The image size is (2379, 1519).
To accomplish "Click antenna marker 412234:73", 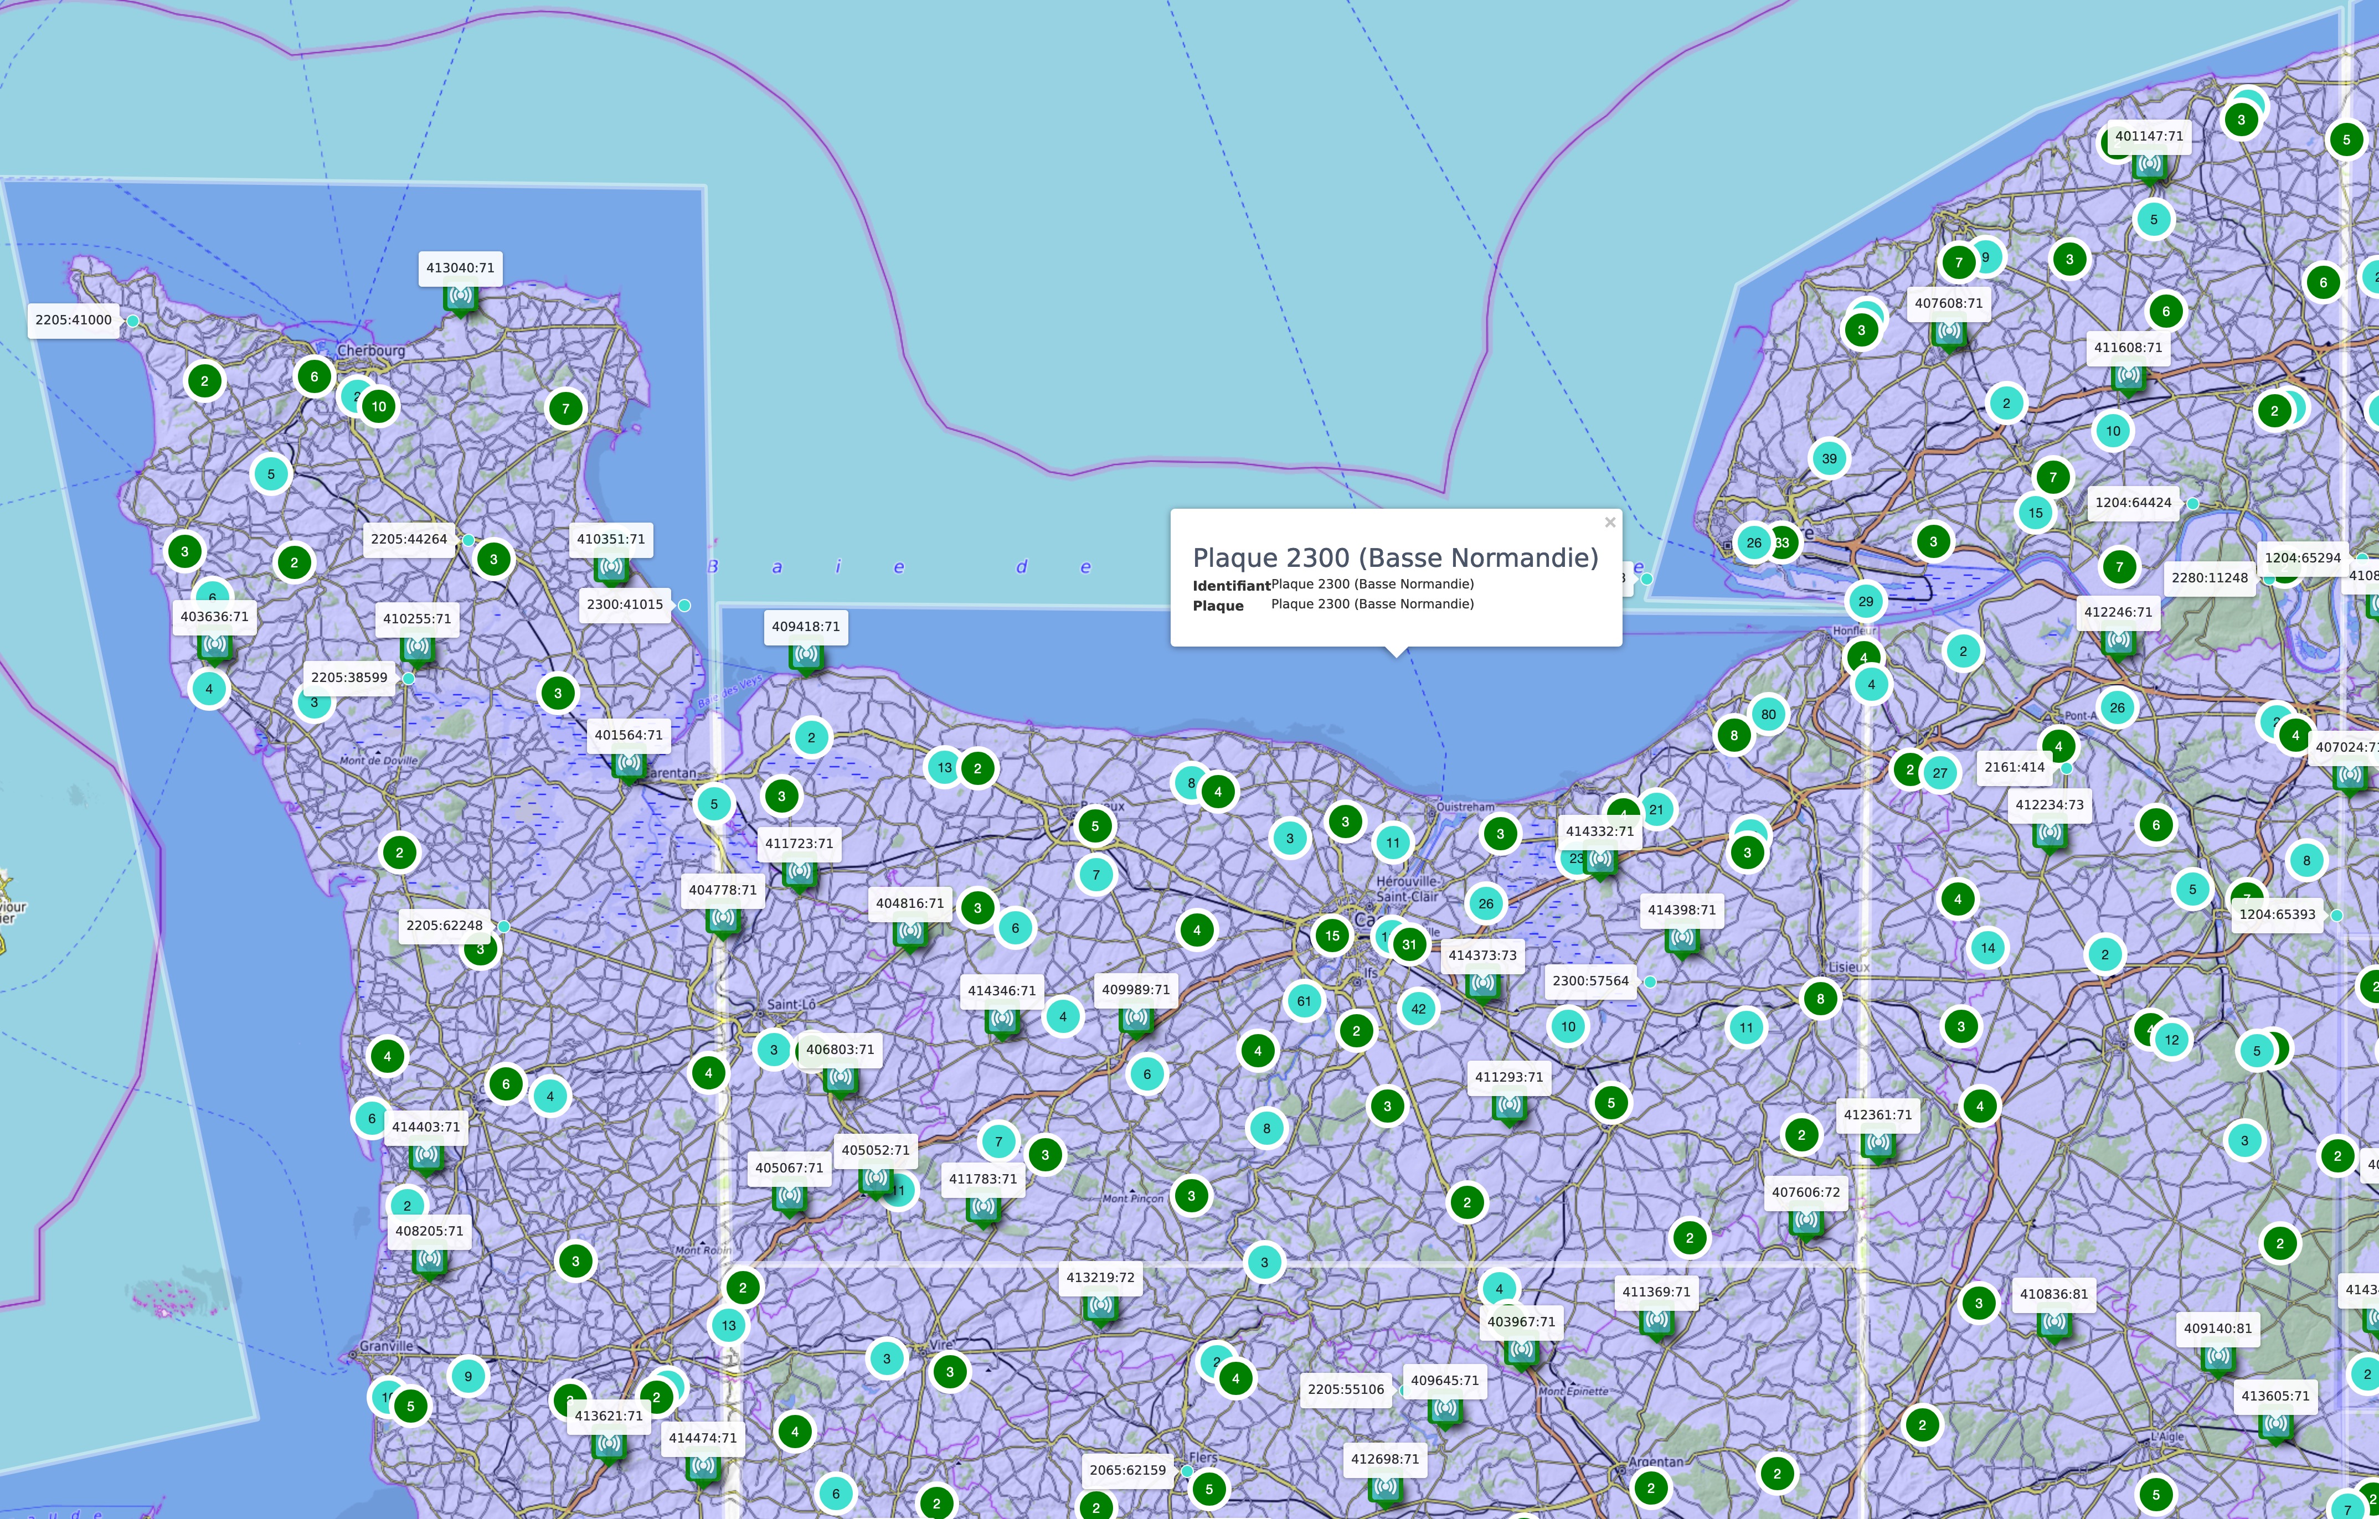I will tap(2050, 835).
